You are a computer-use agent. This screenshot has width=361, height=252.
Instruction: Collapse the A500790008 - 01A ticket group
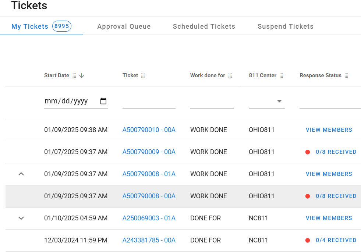point(21,174)
